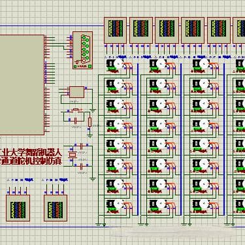The image size is (245, 245).
Task: Click the reset push-button switch
Action: [x=76, y=110]
